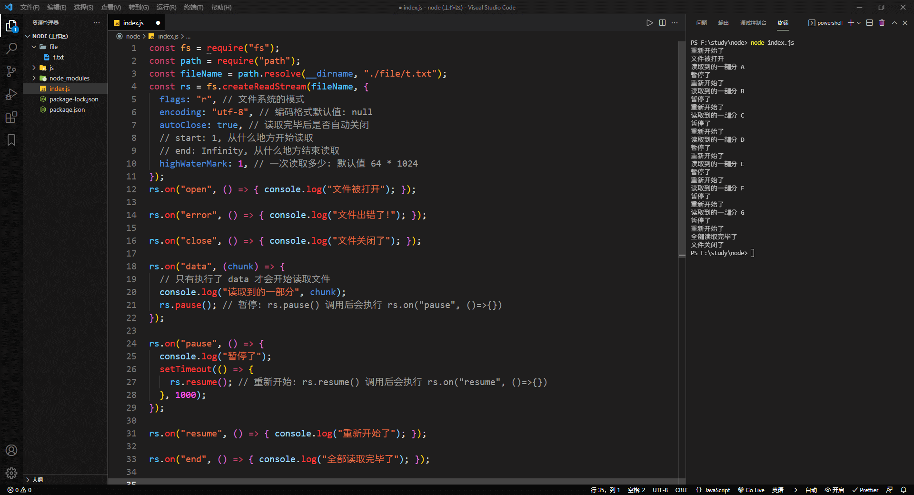Image resolution: width=914 pixels, height=495 pixels.
Task: Split the editor to the right
Action: point(662,23)
